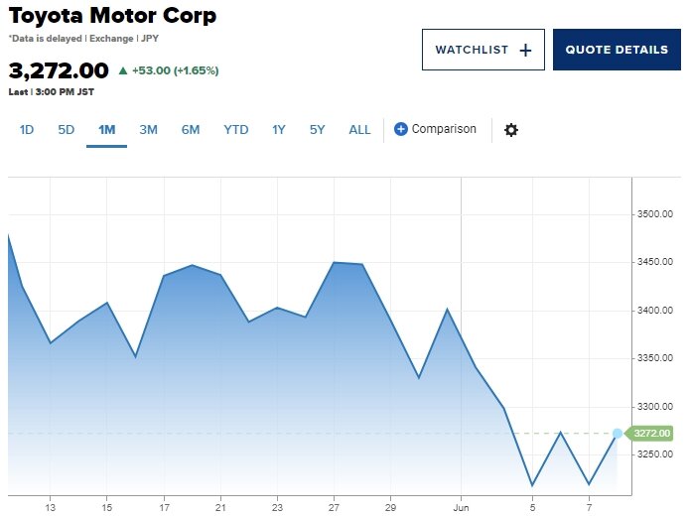Viewport: 689px width, 518px height.
Task: Click the blue plus Comparison icon
Action: click(400, 129)
